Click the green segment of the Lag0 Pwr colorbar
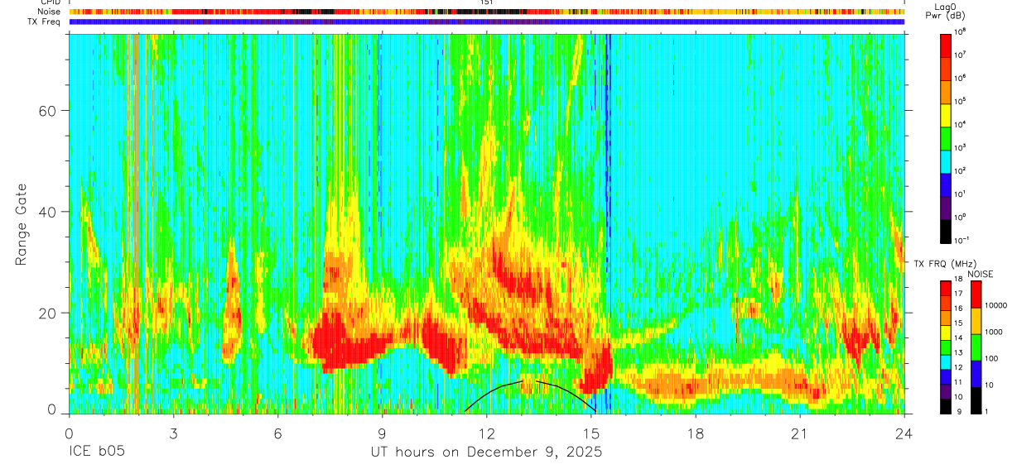 pyautogui.click(x=945, y=136)
